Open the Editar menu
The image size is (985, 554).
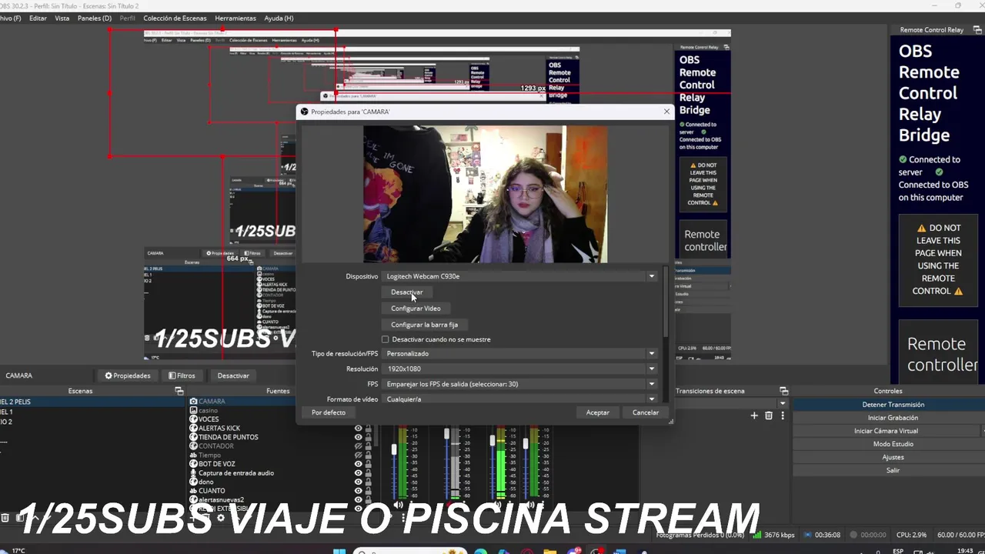(38, 18)
